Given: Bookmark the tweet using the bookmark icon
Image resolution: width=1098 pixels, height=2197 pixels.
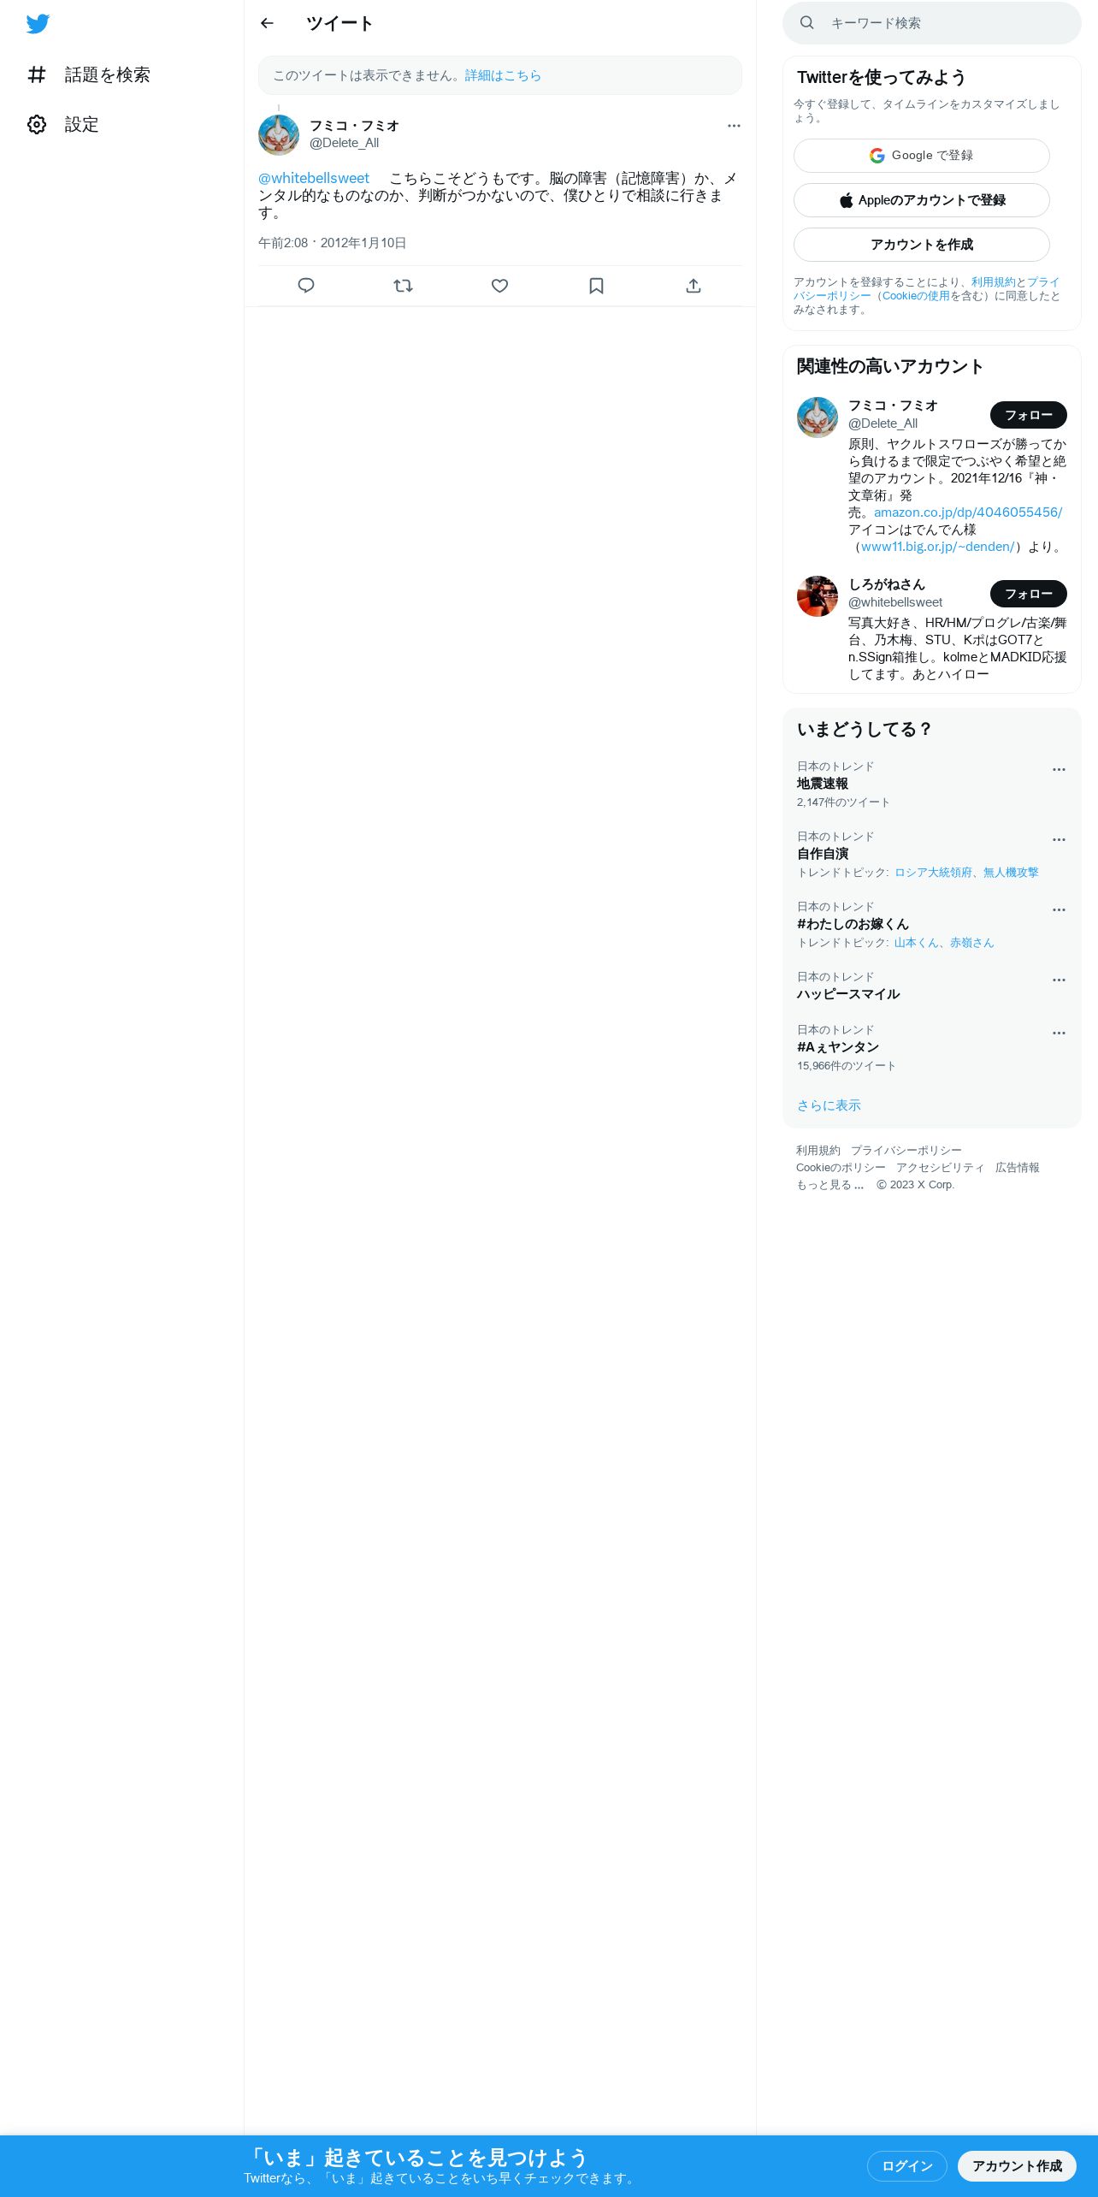Looking at the screenshot, I should click(597, 286).
